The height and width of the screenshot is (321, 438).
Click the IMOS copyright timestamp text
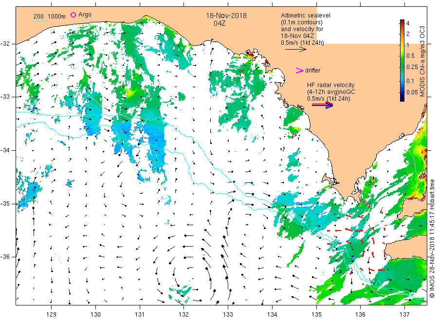click(433, 239)
